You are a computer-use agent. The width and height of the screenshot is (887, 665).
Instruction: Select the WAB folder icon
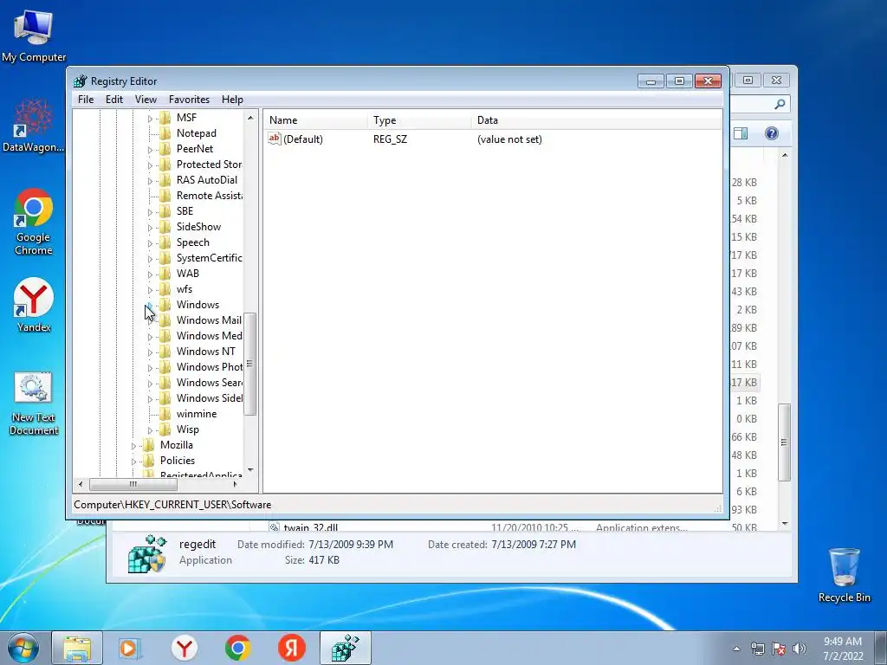coord(165,274)
